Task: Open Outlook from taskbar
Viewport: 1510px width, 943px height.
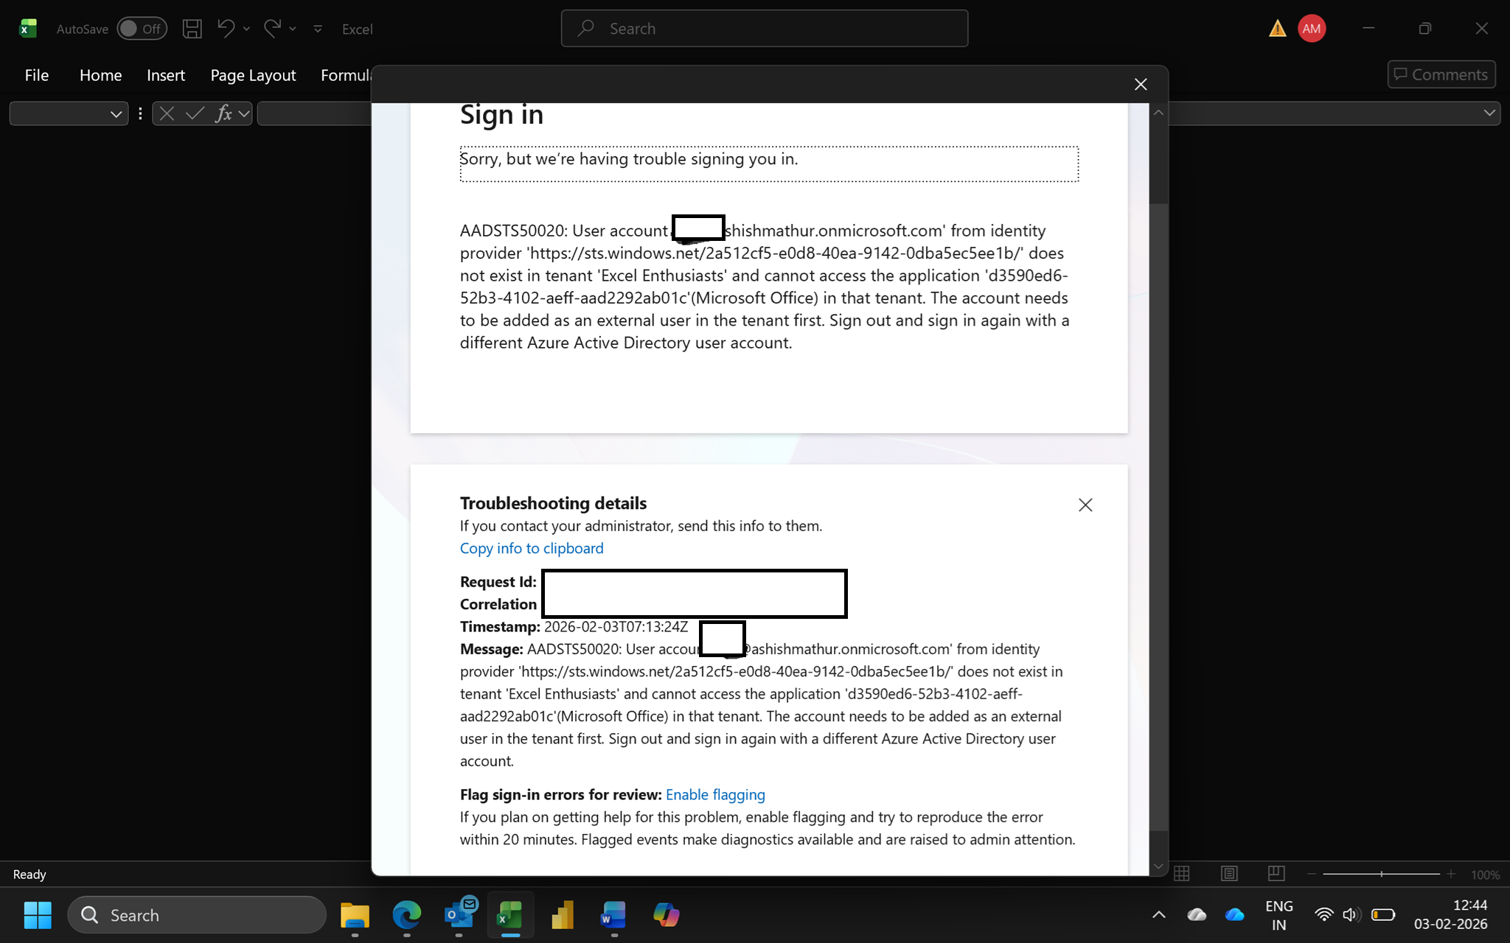Action: pyautogui.click(x=459, y=915)
